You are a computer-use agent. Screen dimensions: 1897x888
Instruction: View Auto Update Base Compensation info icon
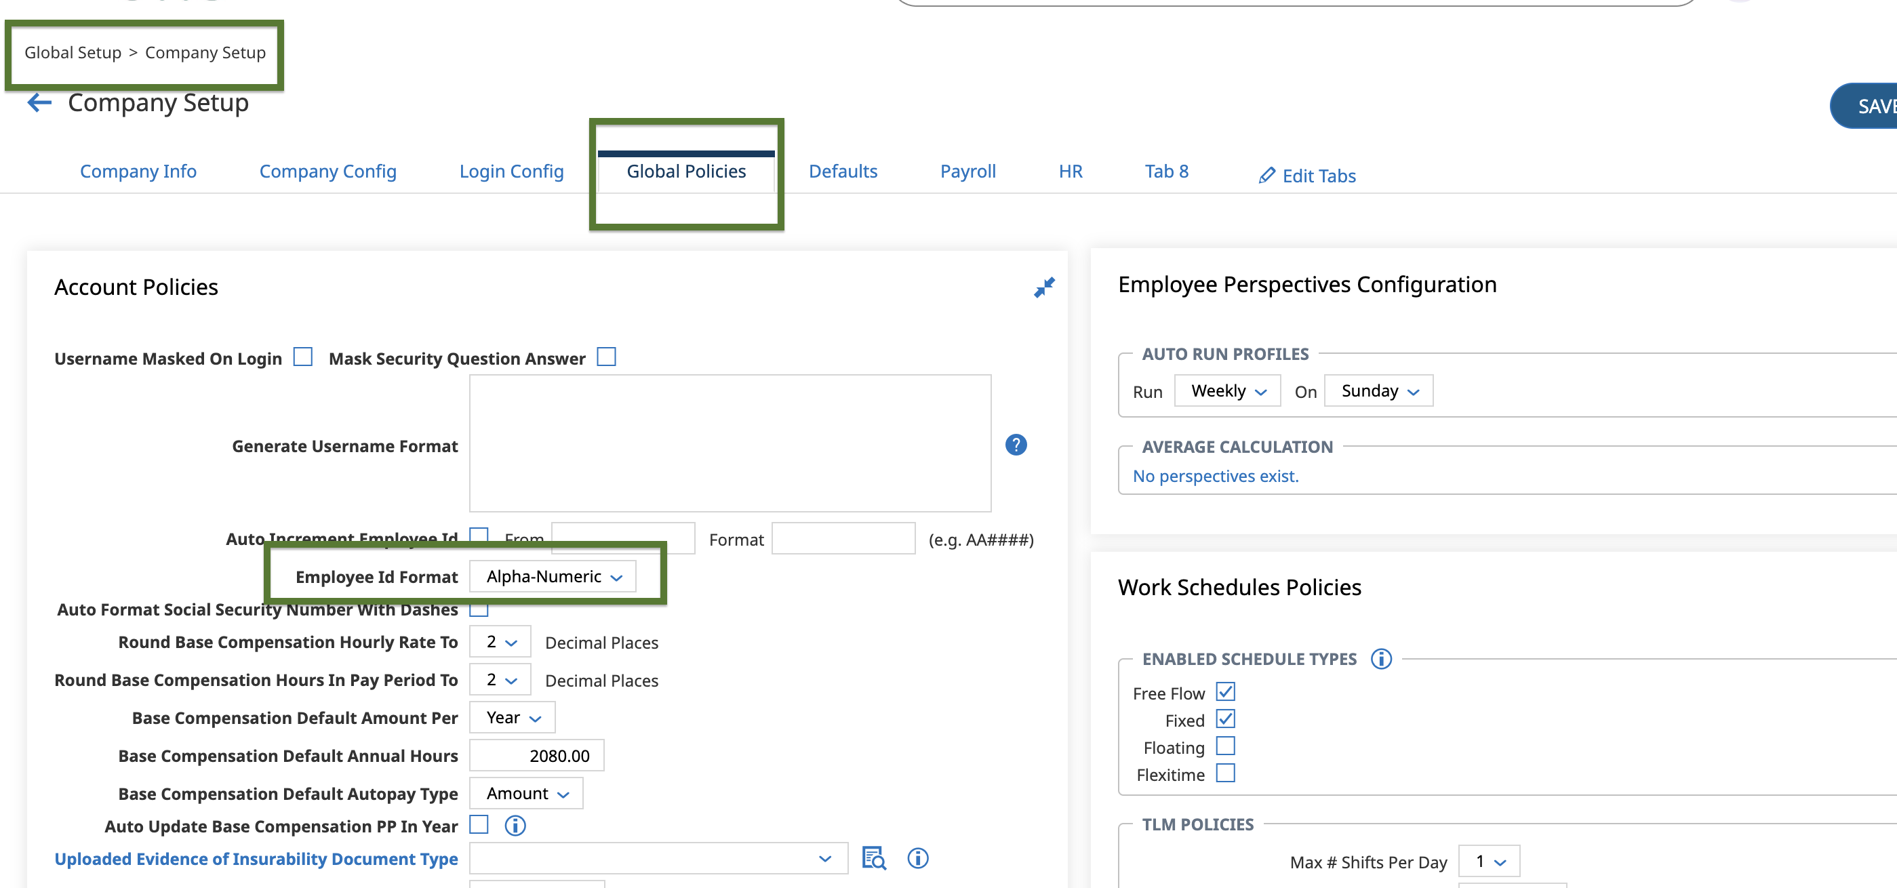point(515,826)
